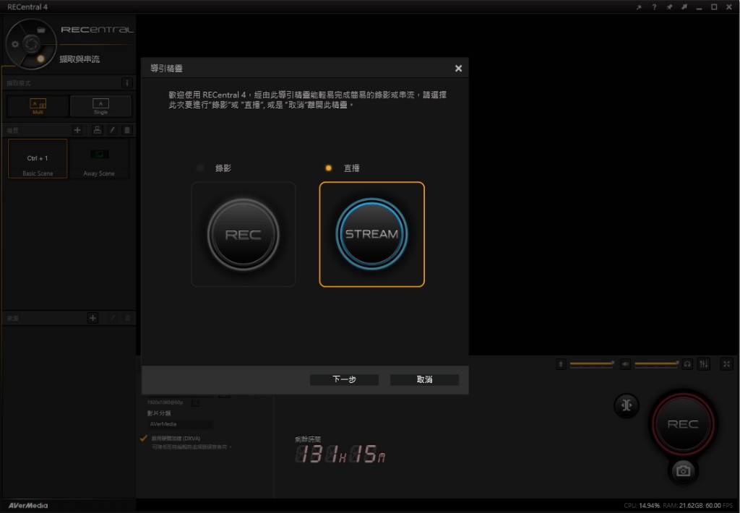Switch to Single capture mode
This screenshot has width=740, height=513.
coord(100,105)
